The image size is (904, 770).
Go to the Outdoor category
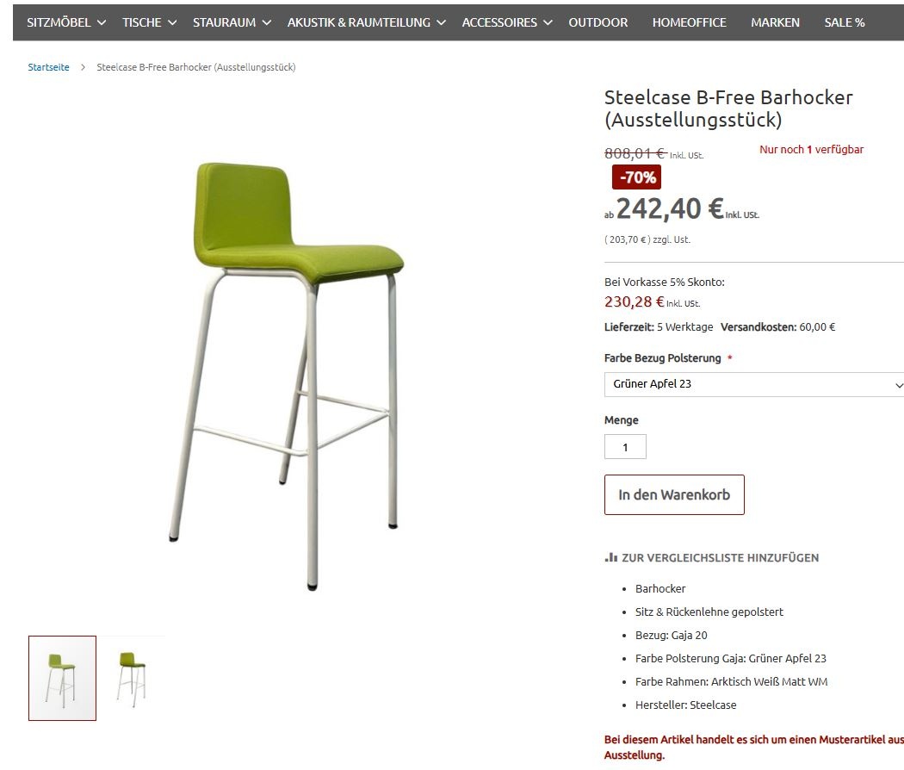[598, 22]
